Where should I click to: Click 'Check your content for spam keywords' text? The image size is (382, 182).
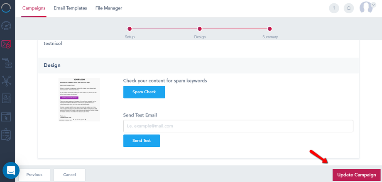click(x=165, y=80)
